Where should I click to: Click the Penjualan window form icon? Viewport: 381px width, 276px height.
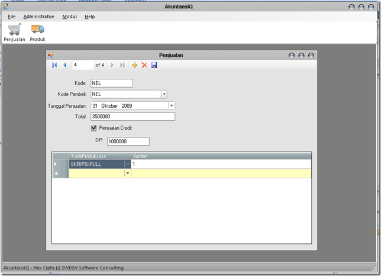point(50,55)
